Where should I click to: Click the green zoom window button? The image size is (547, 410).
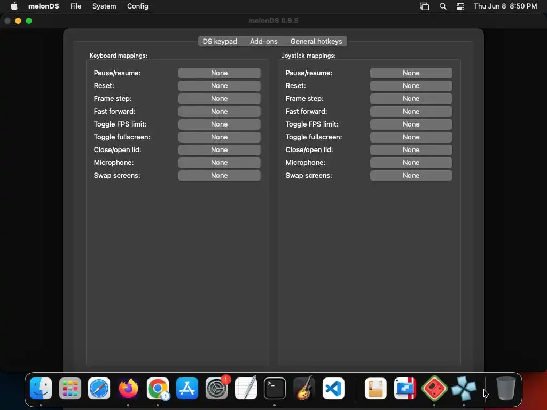[x=29, y=21]
